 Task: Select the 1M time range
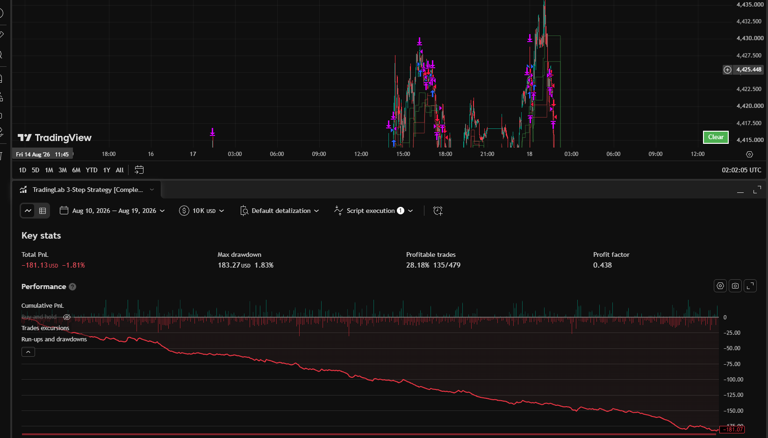(x=49, y=170)
